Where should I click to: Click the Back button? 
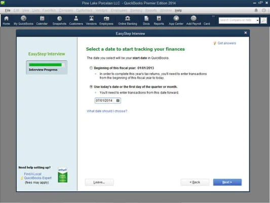(195, 182)
